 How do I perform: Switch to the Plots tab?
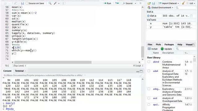click(x=158, y=44)
